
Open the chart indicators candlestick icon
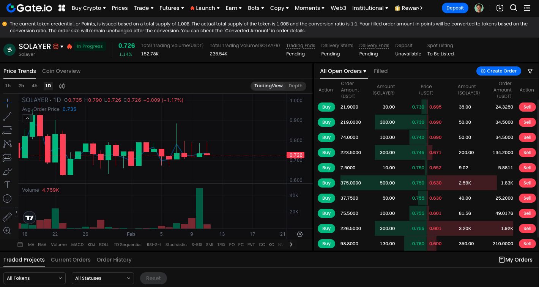pyautogui.click(x=62, y=86)
